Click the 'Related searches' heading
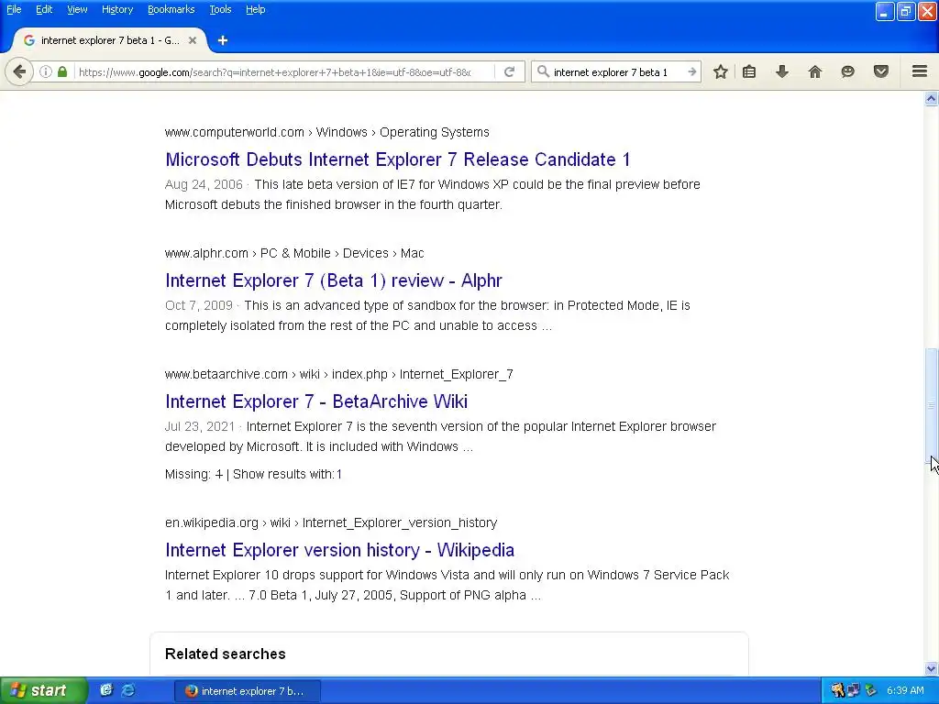The height and width of the screenshot is (704, 939). (226, 654)
